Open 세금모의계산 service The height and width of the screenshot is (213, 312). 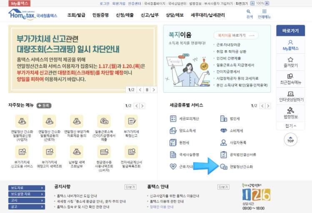[184, 119]
